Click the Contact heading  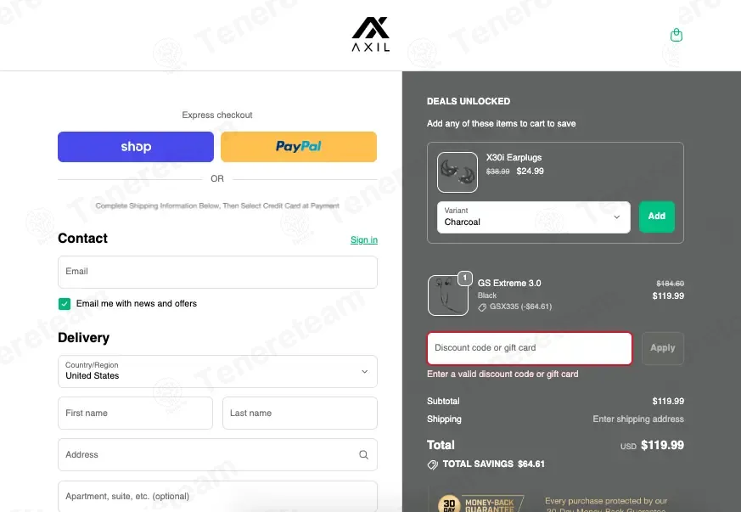tap(82, 239)
